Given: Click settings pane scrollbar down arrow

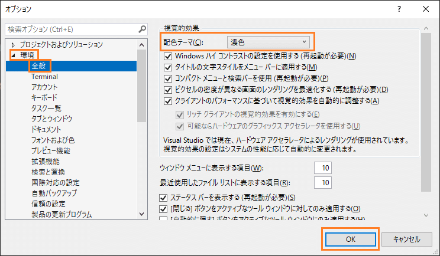Looking at the screenshot, I should pos(426,215).
